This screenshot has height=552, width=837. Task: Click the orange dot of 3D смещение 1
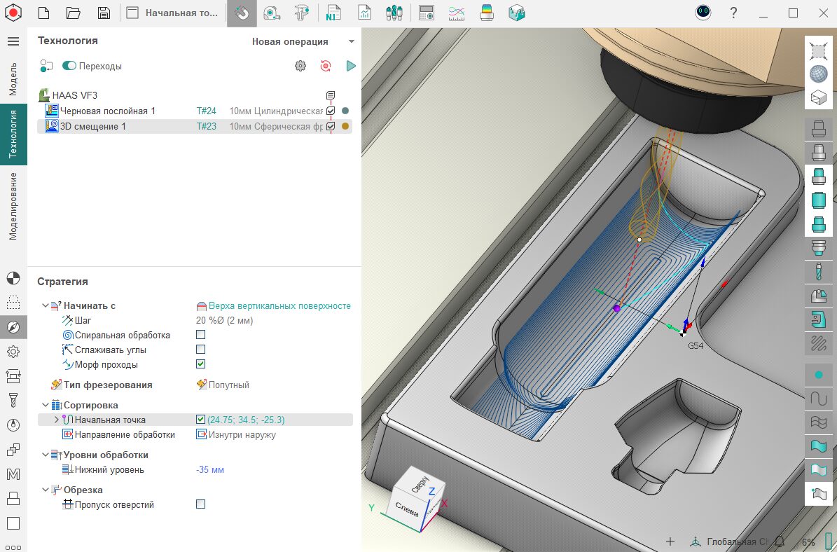click(x=345, y=126)
